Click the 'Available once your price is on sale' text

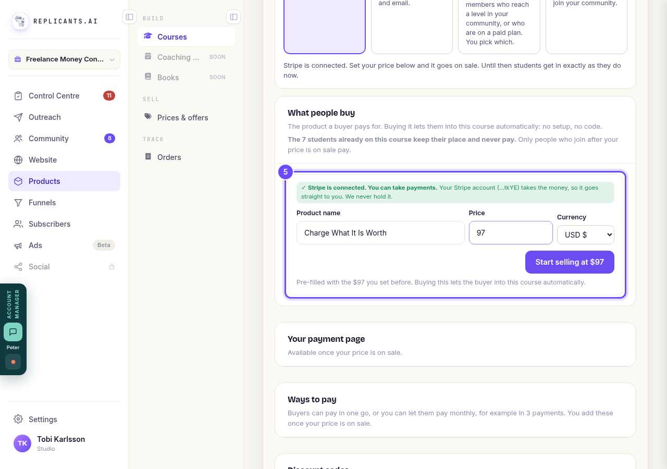click(x=345, y=353)
